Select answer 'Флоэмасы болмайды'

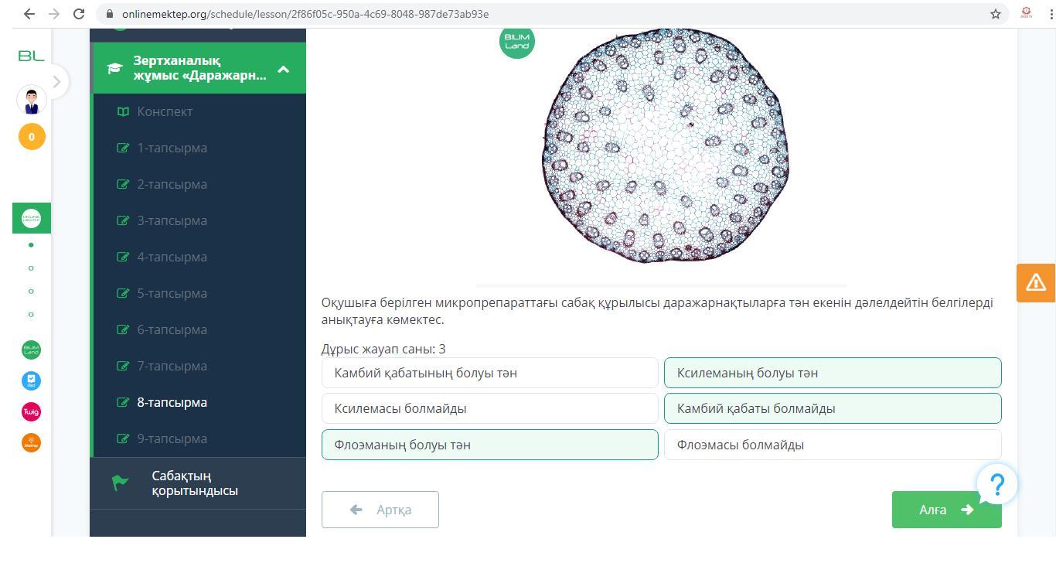[x=832, y=445]
